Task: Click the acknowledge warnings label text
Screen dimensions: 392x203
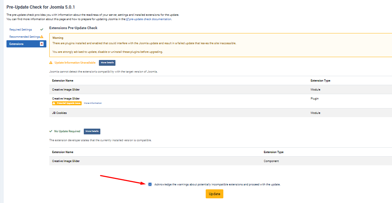Action: pyautogui.click(x=217, y=184)
